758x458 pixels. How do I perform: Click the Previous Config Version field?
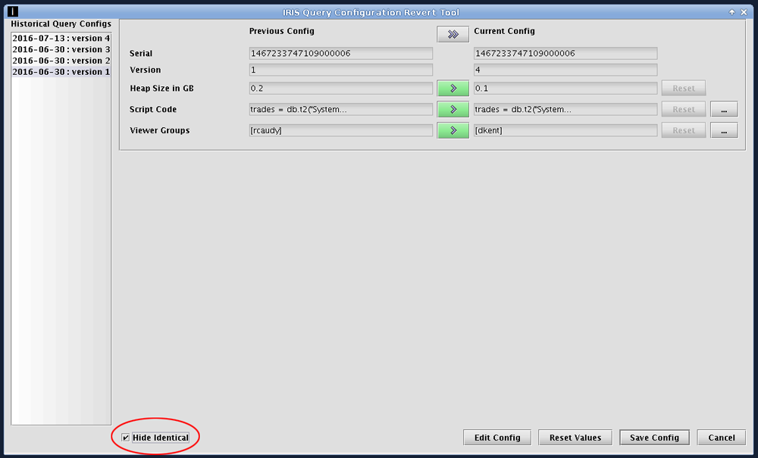click(341, 70)
